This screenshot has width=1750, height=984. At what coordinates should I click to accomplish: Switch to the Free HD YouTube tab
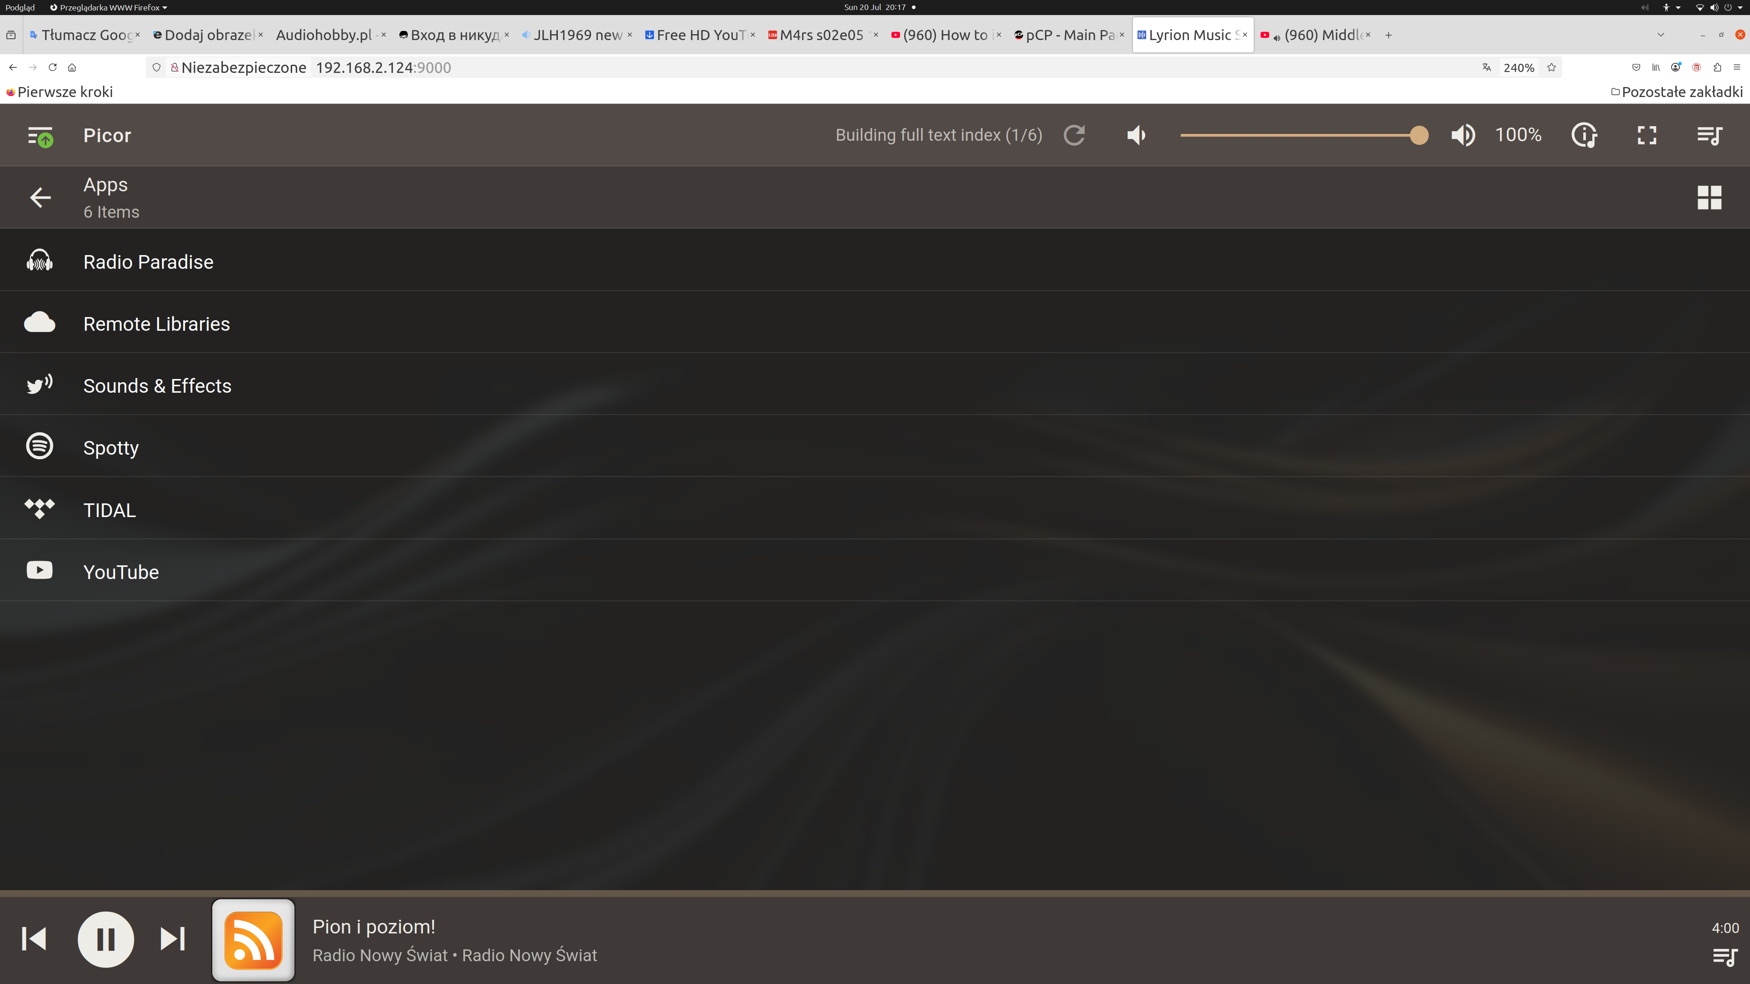(x=700, y=36)
